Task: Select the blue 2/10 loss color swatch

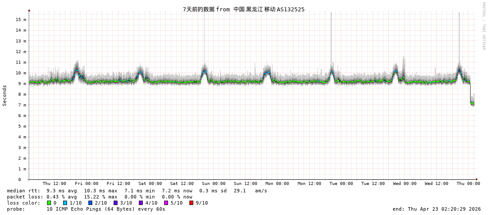Action: tap(91, 203)
